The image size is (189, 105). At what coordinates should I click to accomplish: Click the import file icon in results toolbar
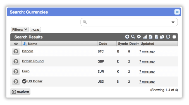point(150,37)
